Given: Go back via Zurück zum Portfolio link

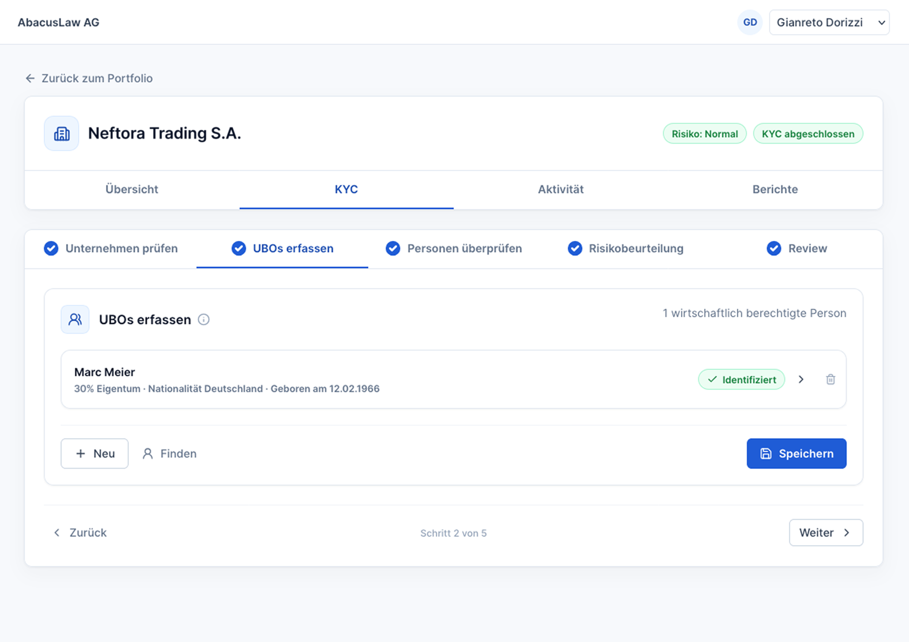Looking at the screenshot, I should pos(89,78).
